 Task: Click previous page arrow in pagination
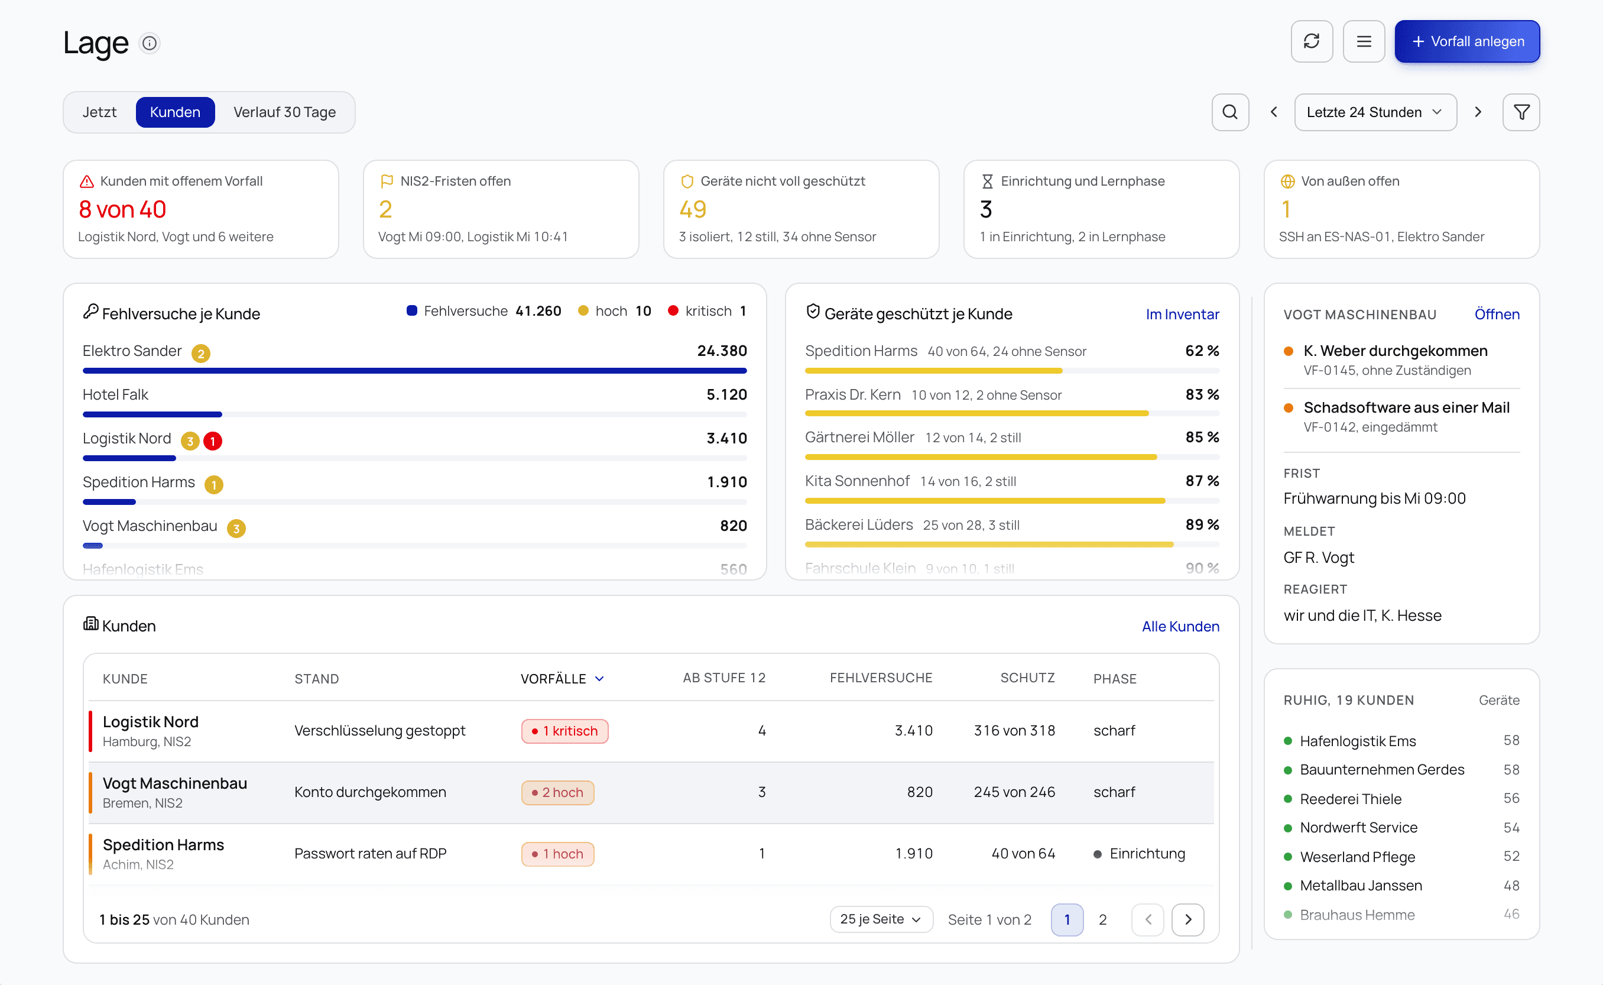[1147, 919]
